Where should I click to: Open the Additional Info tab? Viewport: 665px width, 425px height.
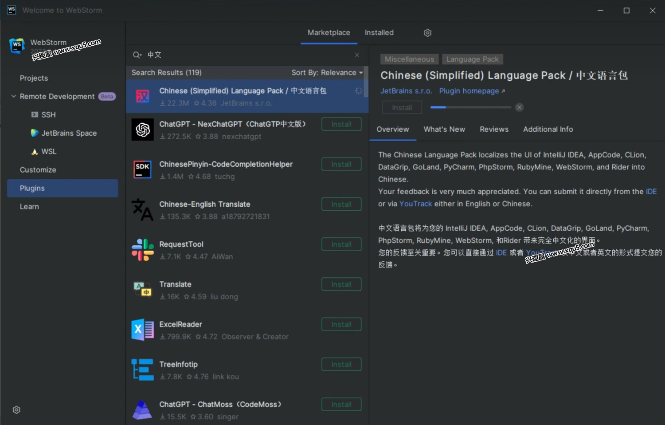[x=548, y=129]
